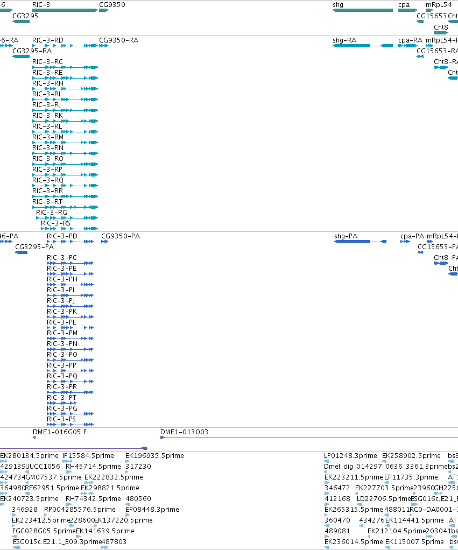458x550 pixels.
Task: Click the RIC-3-RQ transcript label
Action: pos(48,180)
